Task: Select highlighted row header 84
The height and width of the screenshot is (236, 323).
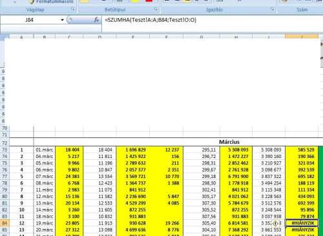Action: coord(5,223)
